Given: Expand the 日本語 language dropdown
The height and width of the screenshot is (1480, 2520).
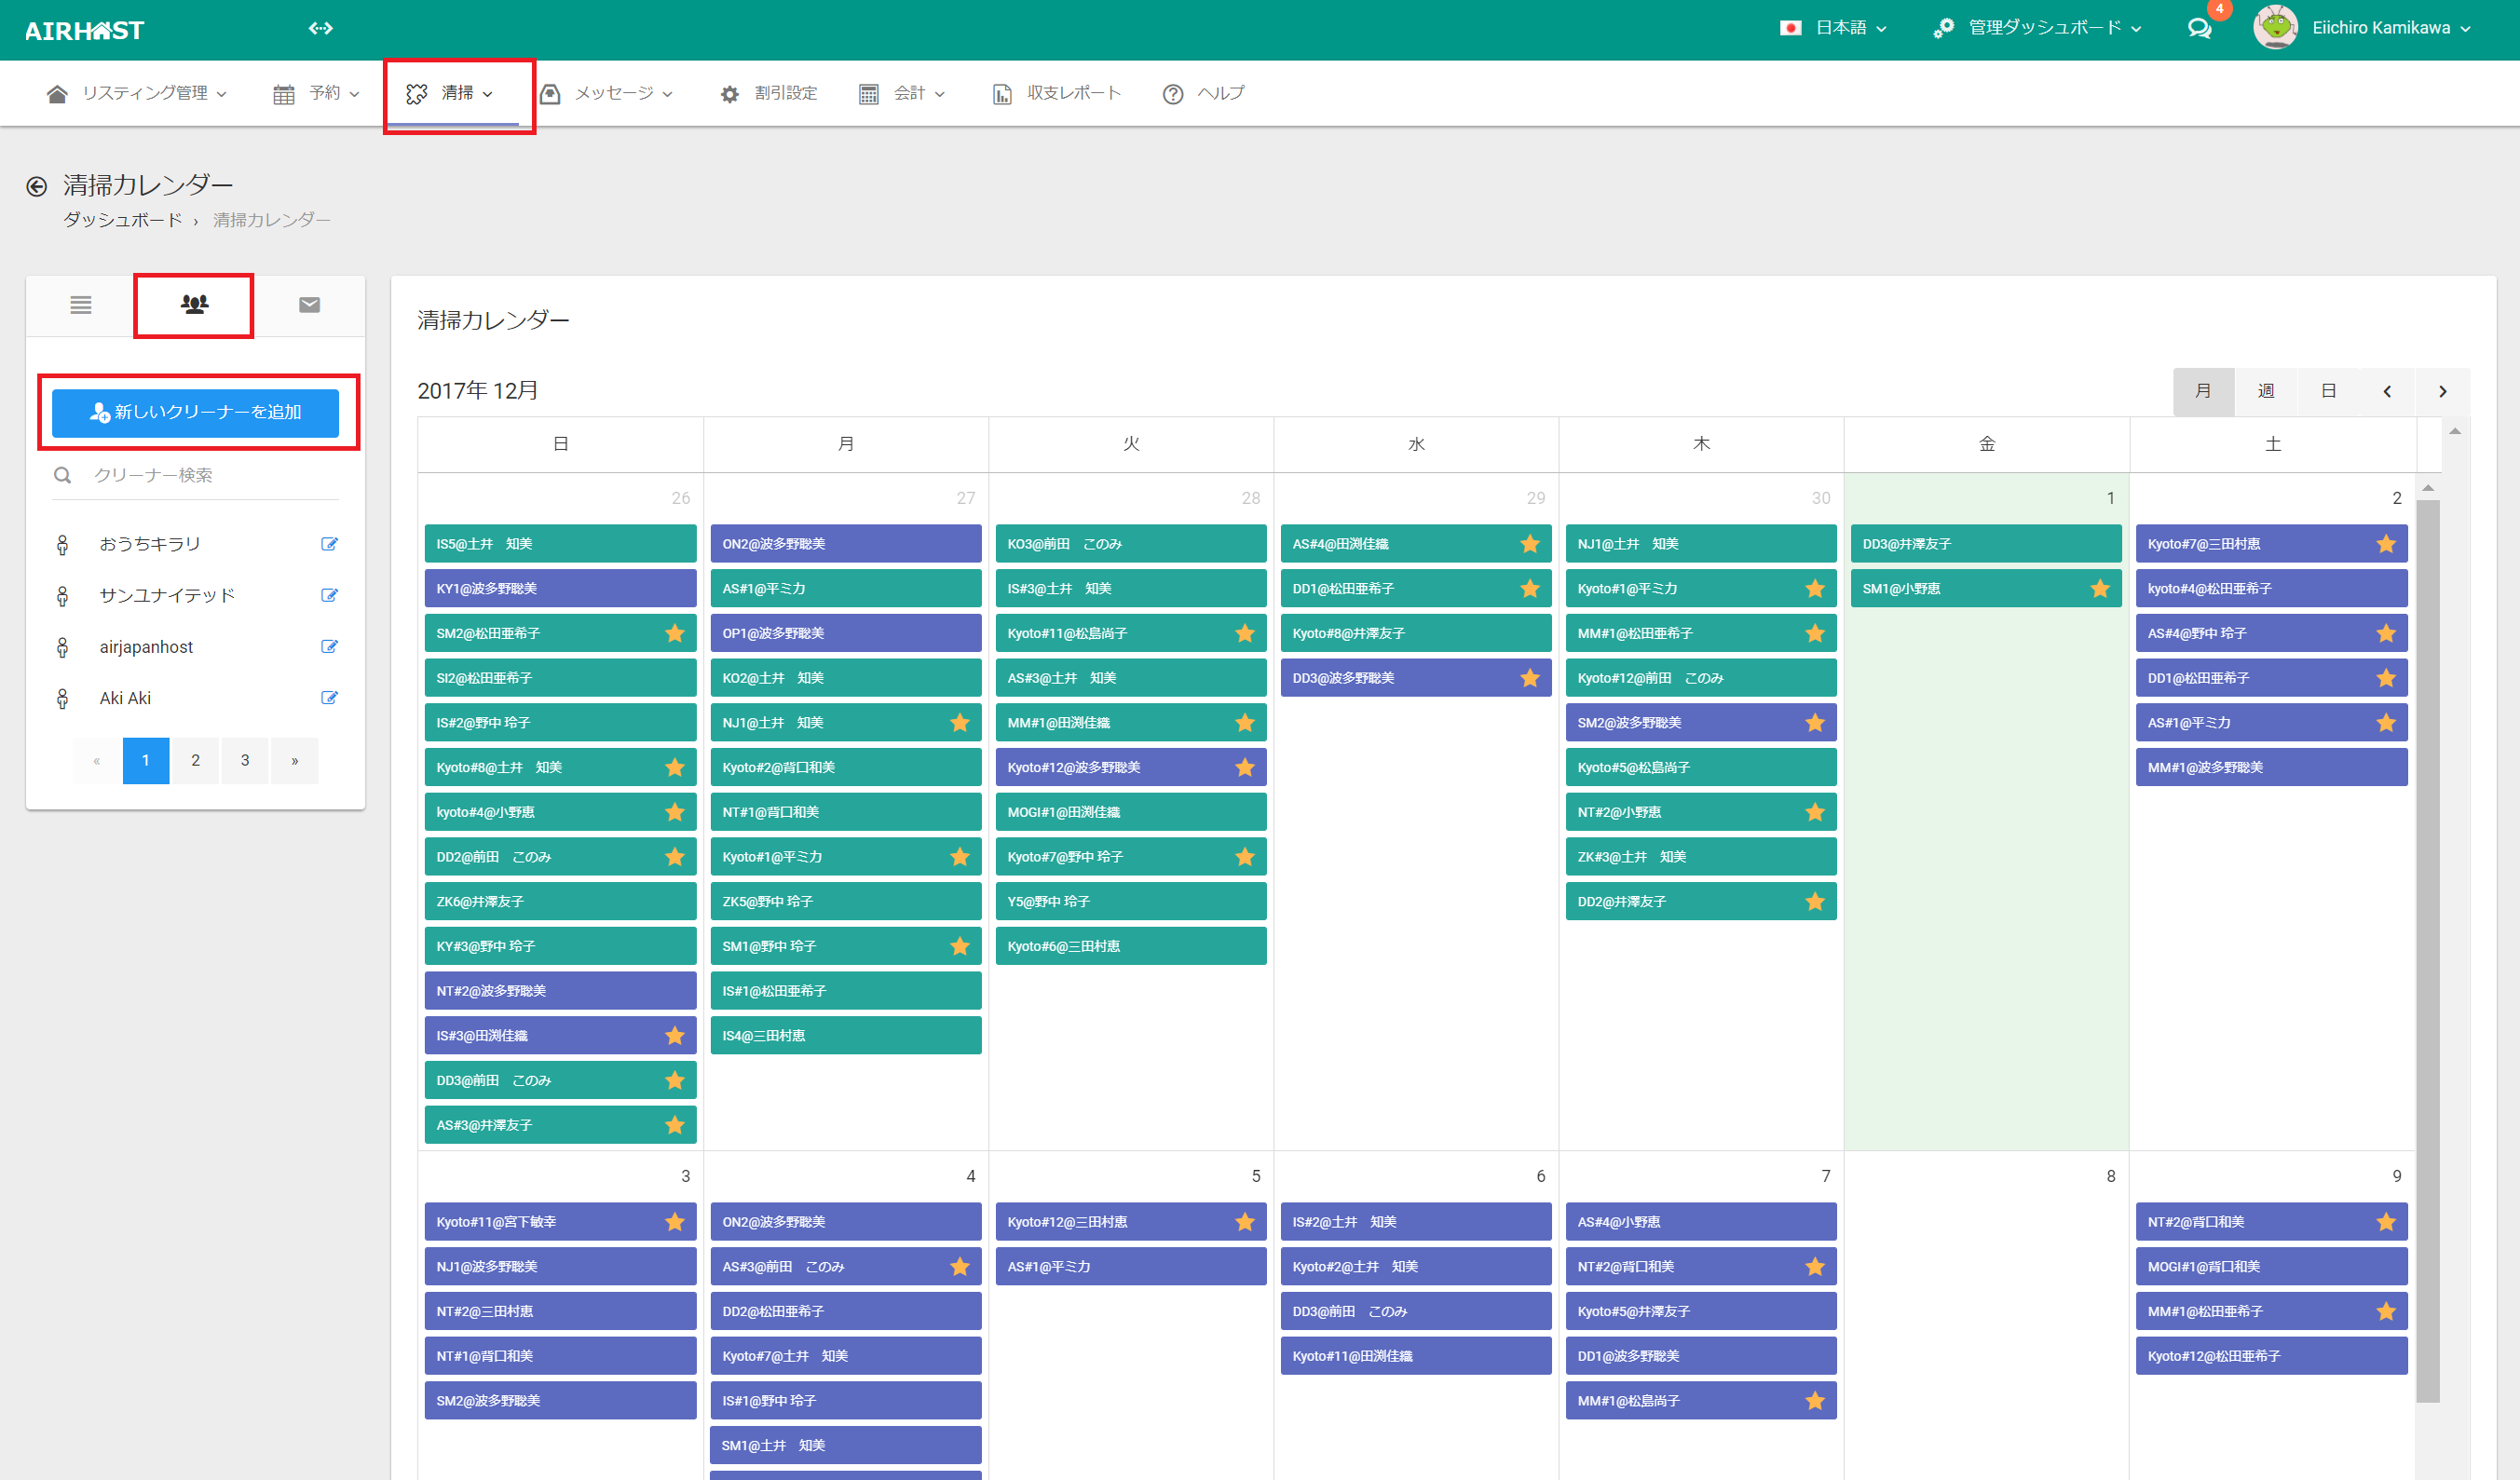Looking at the screenshot, I should [x=1834, y=28].
